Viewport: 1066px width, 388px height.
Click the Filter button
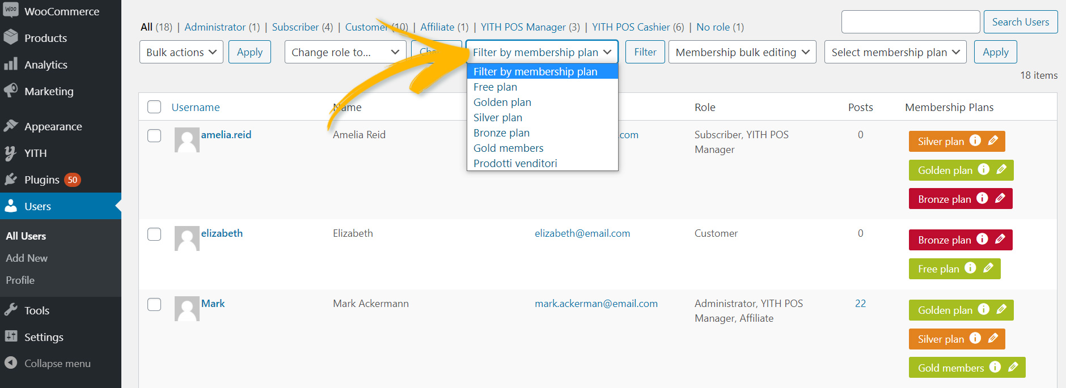click(645, 52)
